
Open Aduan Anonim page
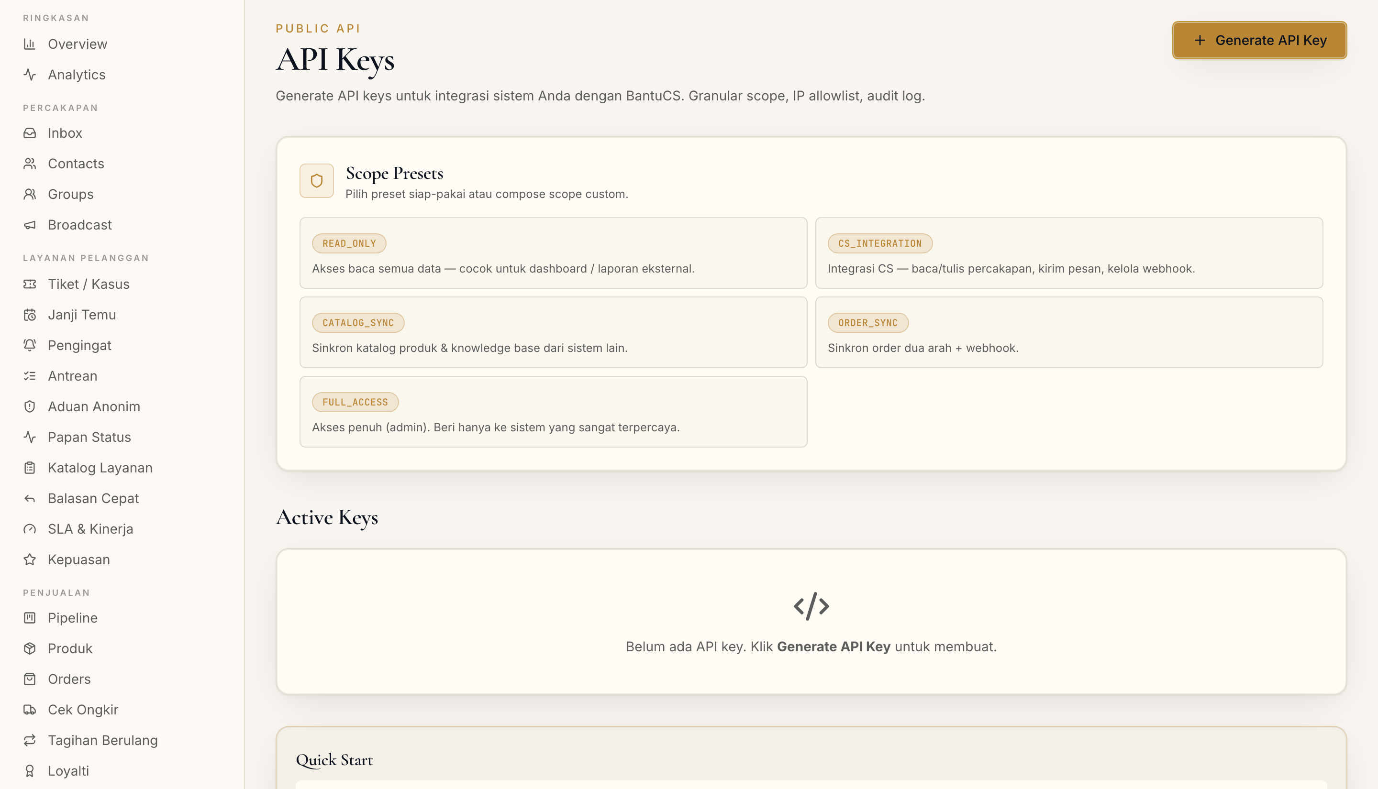click(x=94, y=406)
